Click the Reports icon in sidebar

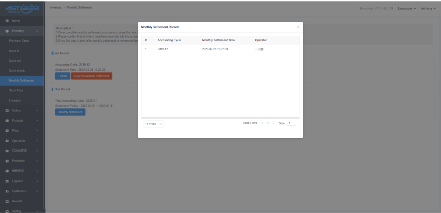coord(7,201)
